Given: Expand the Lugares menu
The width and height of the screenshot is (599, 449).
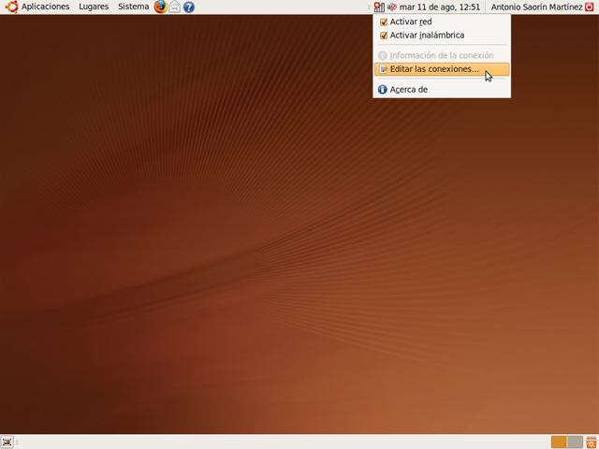Looking at the screenshot, I should point(94,7).
